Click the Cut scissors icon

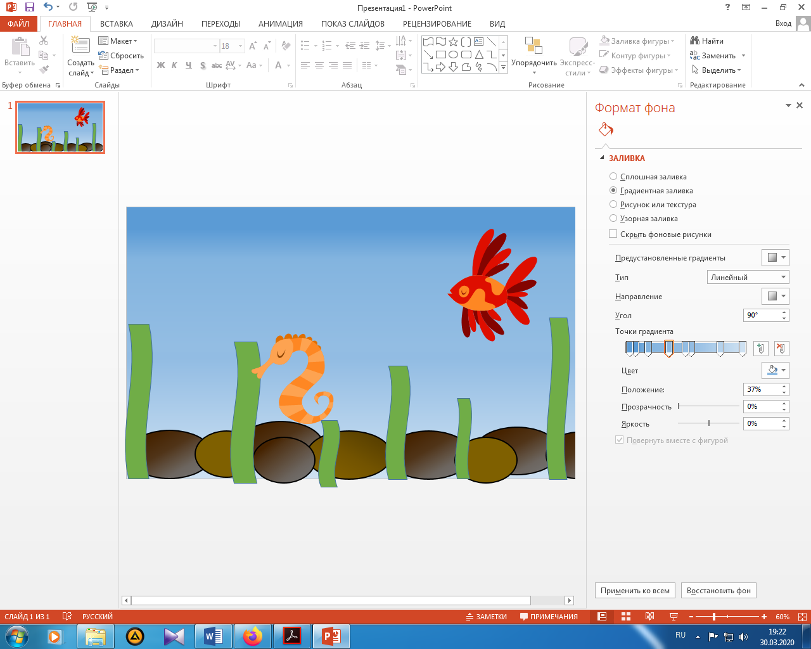click(44, 41)
